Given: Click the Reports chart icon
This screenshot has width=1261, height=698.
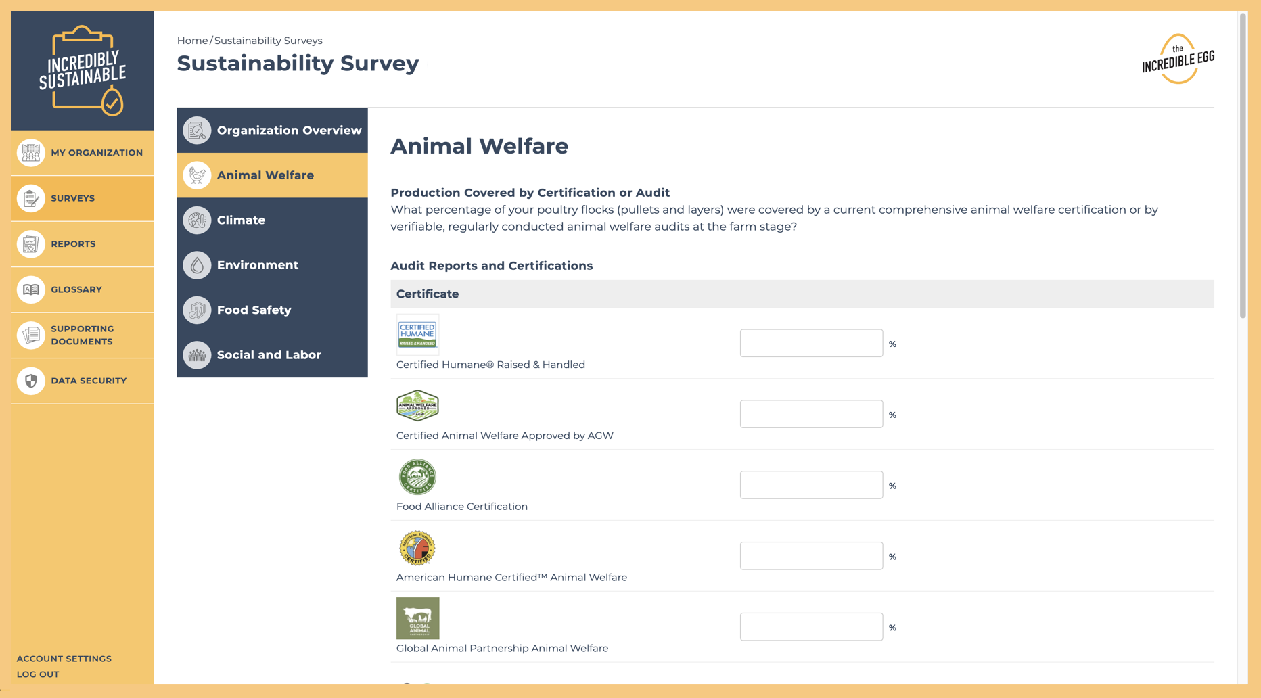Looking at the screenshot, I should pyautogui.click(x=31, y=244).
